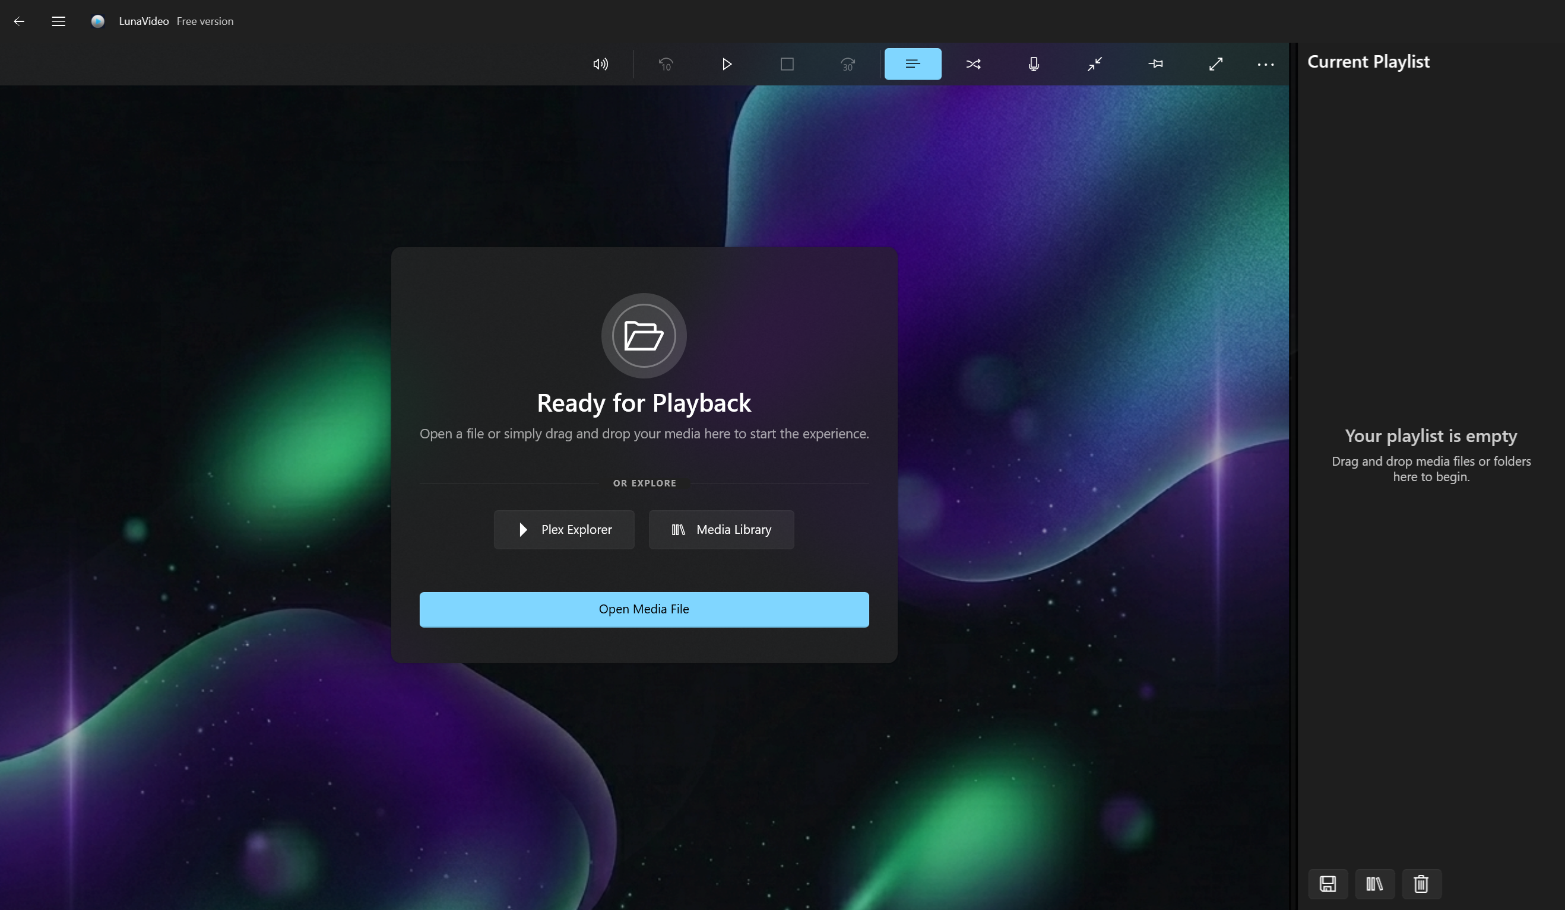The image size is (1565, 910).
Task: Toggle shuffle mode
Action: pos(973,64)
